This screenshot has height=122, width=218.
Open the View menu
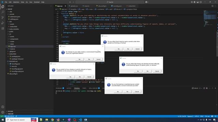coord(22,2)
